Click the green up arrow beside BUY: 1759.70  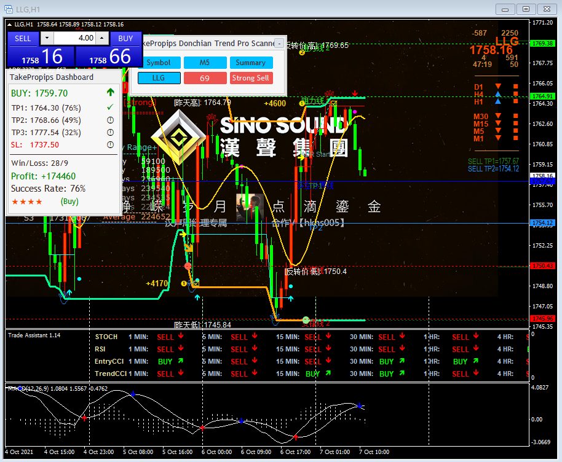(x=111, y=92)
